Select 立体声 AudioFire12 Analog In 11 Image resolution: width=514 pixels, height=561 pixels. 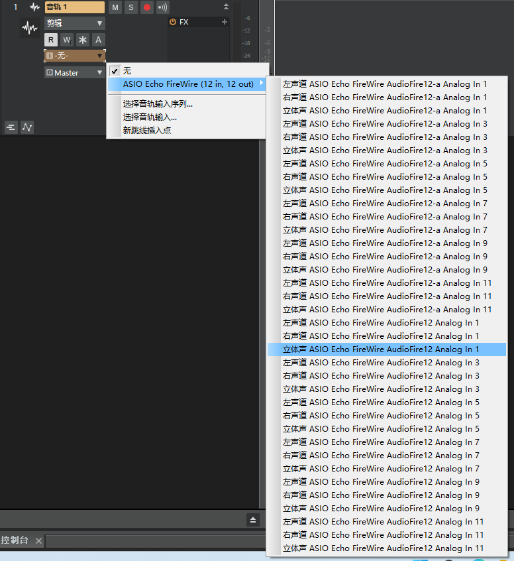coord(387,548)
